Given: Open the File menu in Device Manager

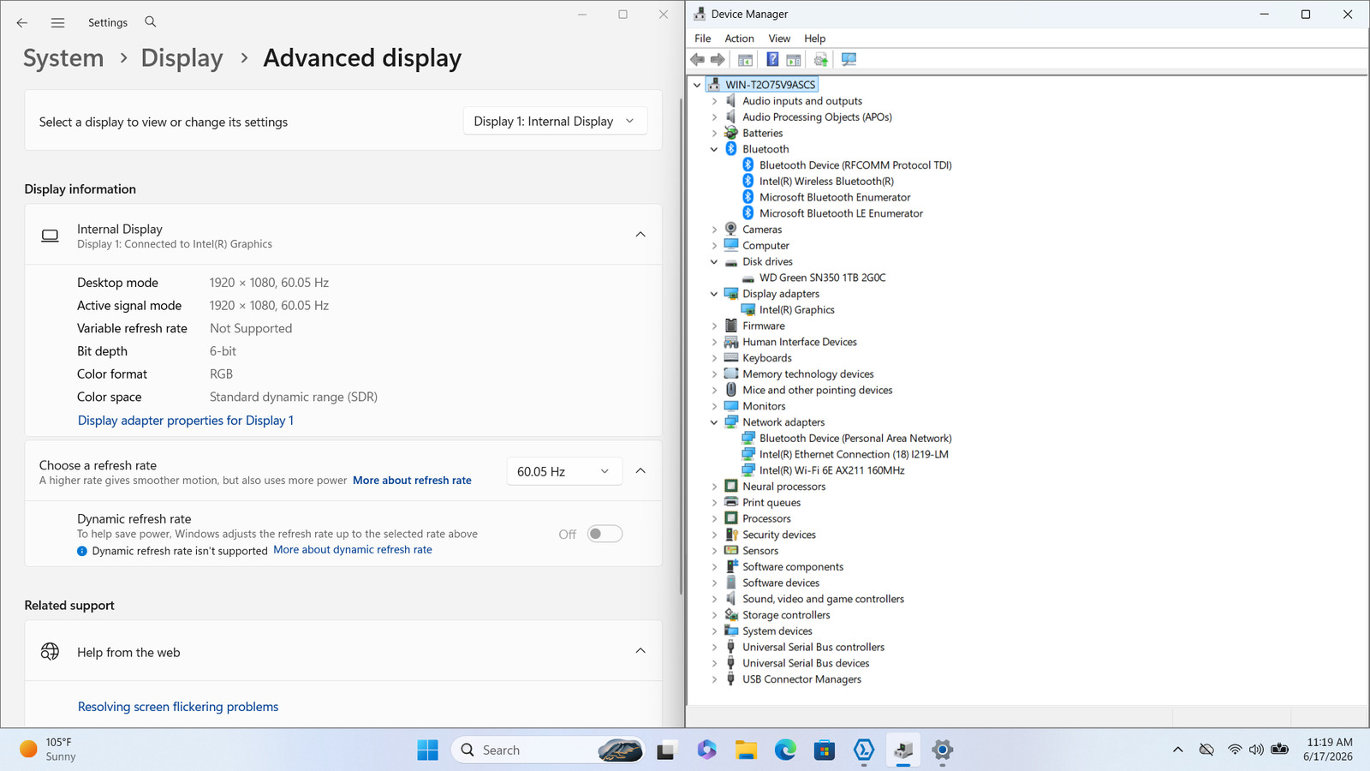Looking at the screenshot, I should [x=702, y=39].
